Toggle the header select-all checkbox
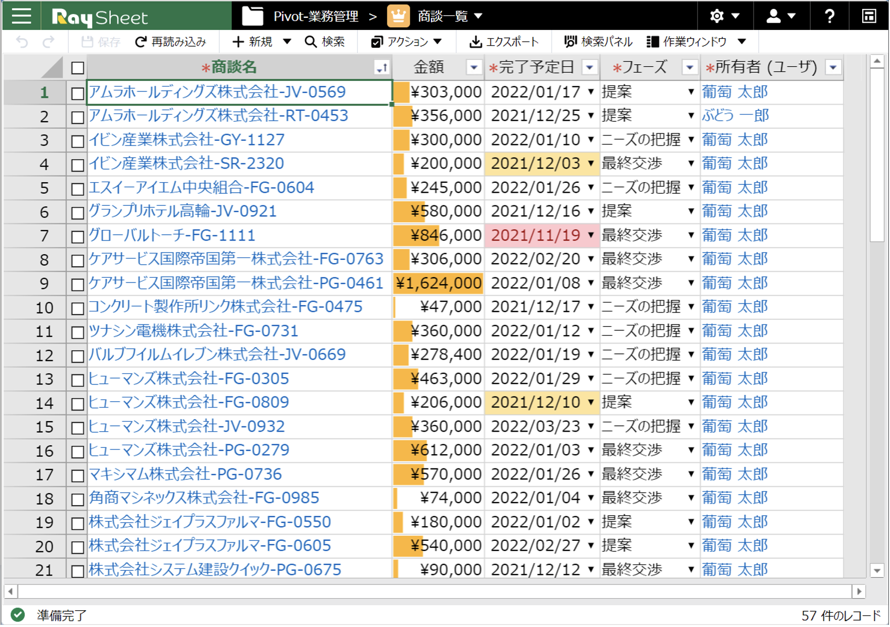The width and height of the screenshot is (890, 627). (78, 68)
